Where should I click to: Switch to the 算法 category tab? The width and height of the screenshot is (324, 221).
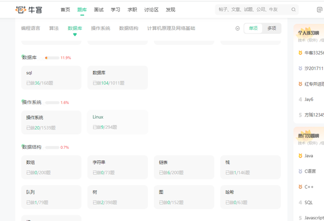click(53, 28)
